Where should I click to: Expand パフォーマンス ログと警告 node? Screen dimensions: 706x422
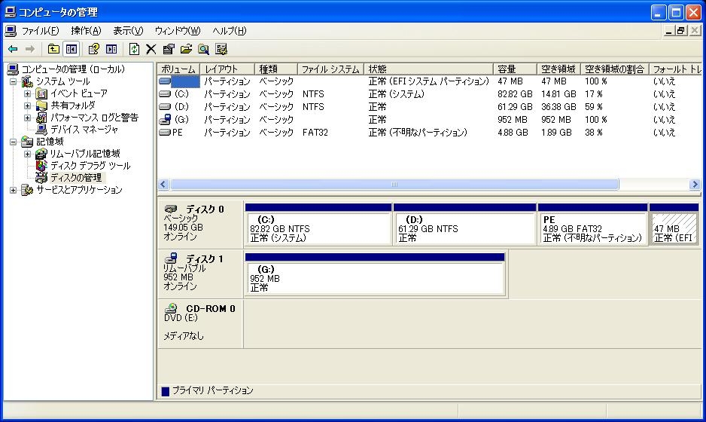(x=27, y=118)
